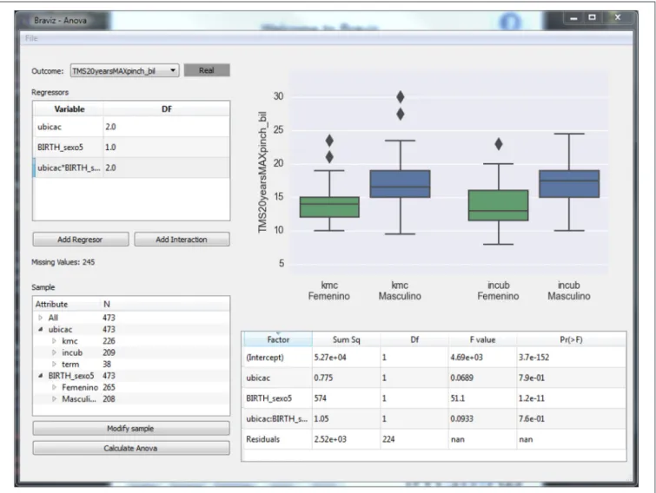Expand the Femenino subgroup
656x493 pixels.
click(x=54, y=387)
